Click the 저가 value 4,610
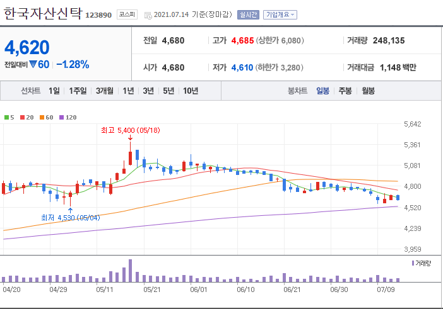443x309 pixels. [242, 67]
